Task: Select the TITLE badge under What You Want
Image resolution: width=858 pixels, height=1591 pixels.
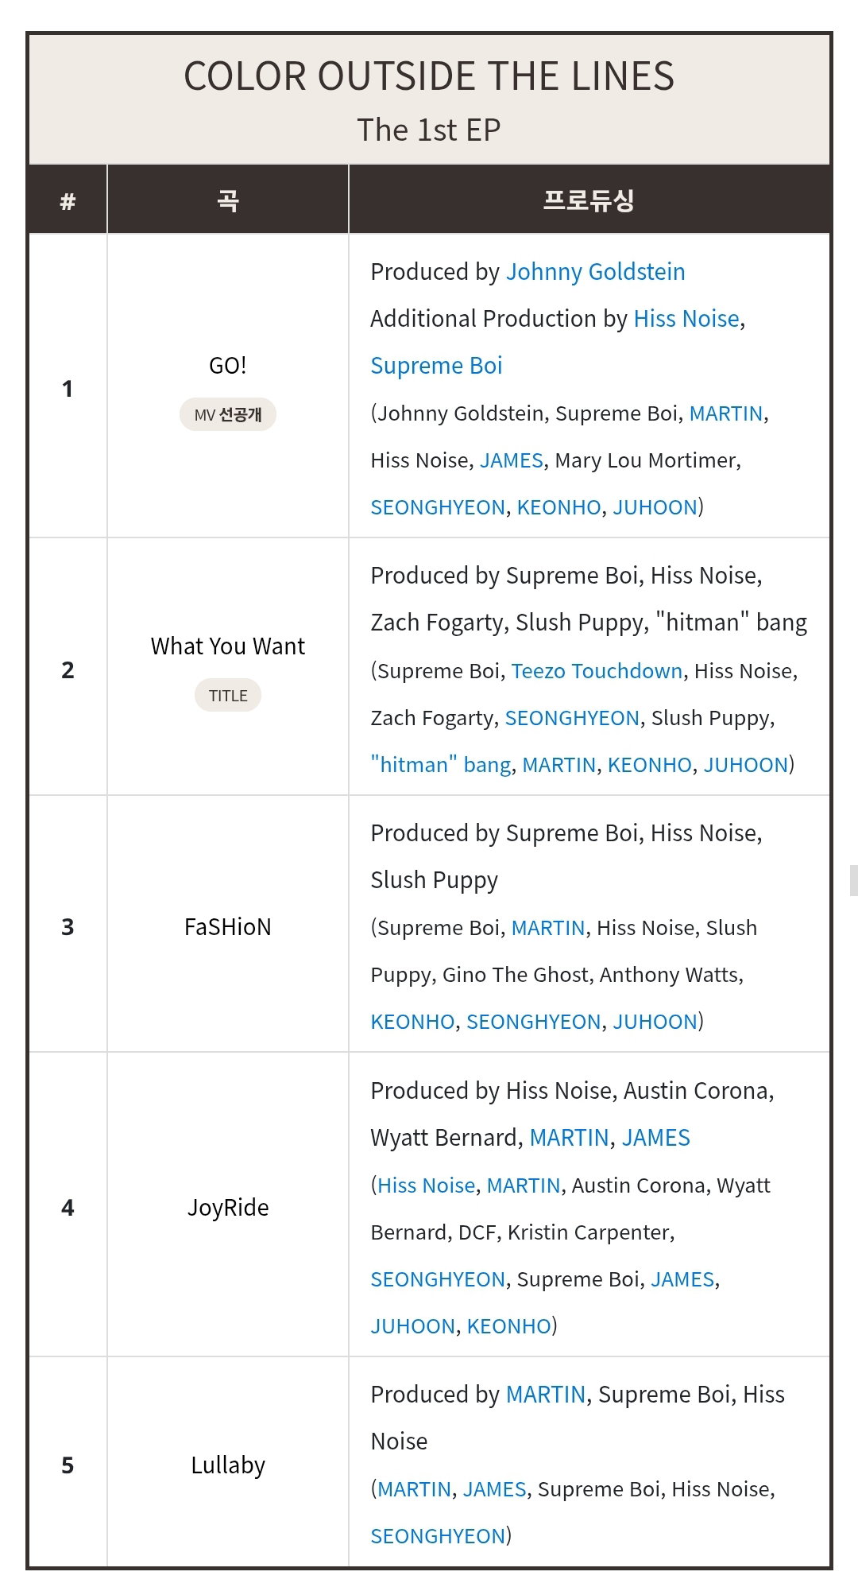Action: [x=228, y=696]
